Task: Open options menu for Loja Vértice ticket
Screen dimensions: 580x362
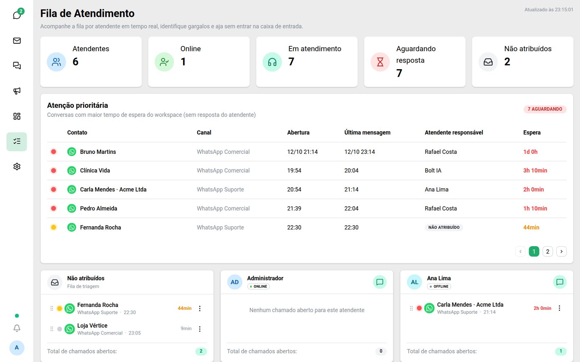Action: (x=200, y=329)
